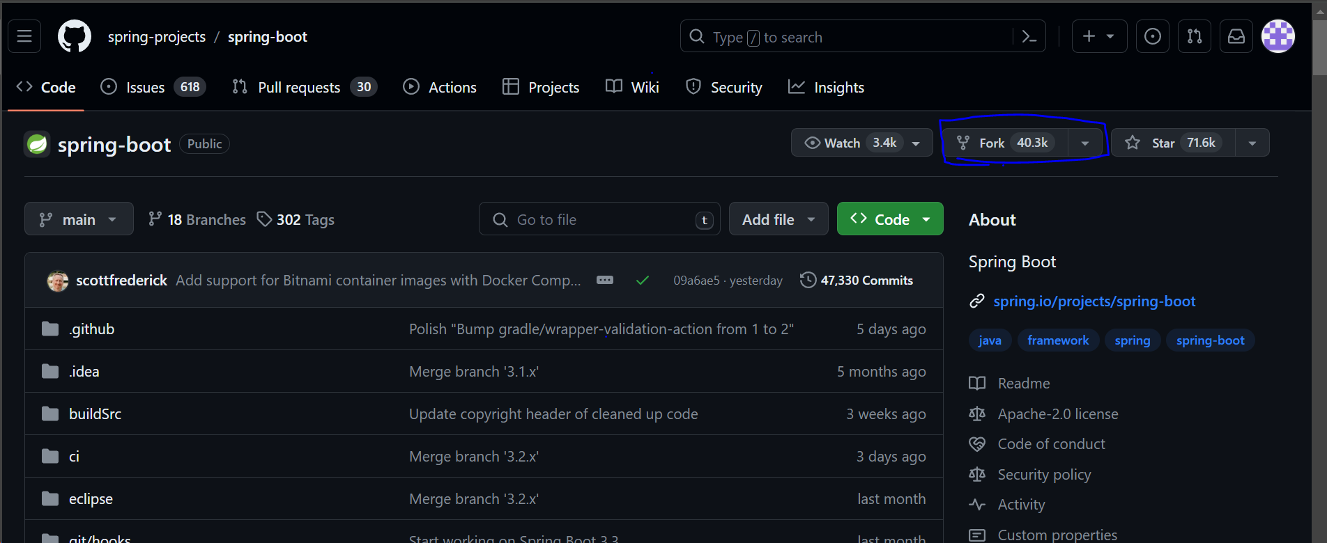Open the green Code clone dropdown
This screenshot has width=1327, height=543.
pos(890,219)
